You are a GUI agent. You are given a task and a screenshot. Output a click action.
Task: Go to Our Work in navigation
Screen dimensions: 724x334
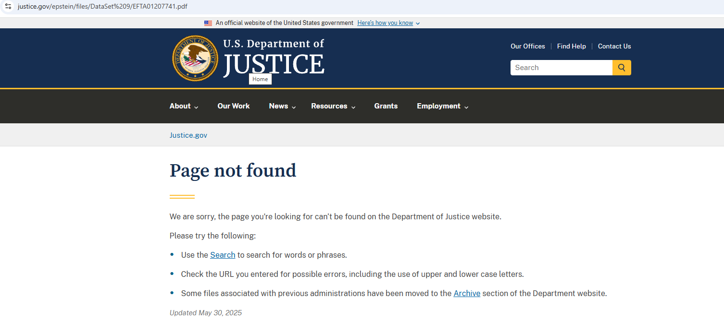pos(234,106)
